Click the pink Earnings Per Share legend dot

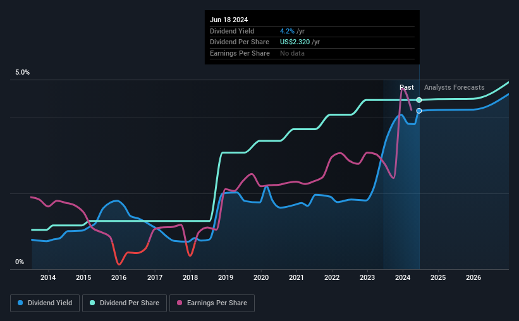point(180,303)
